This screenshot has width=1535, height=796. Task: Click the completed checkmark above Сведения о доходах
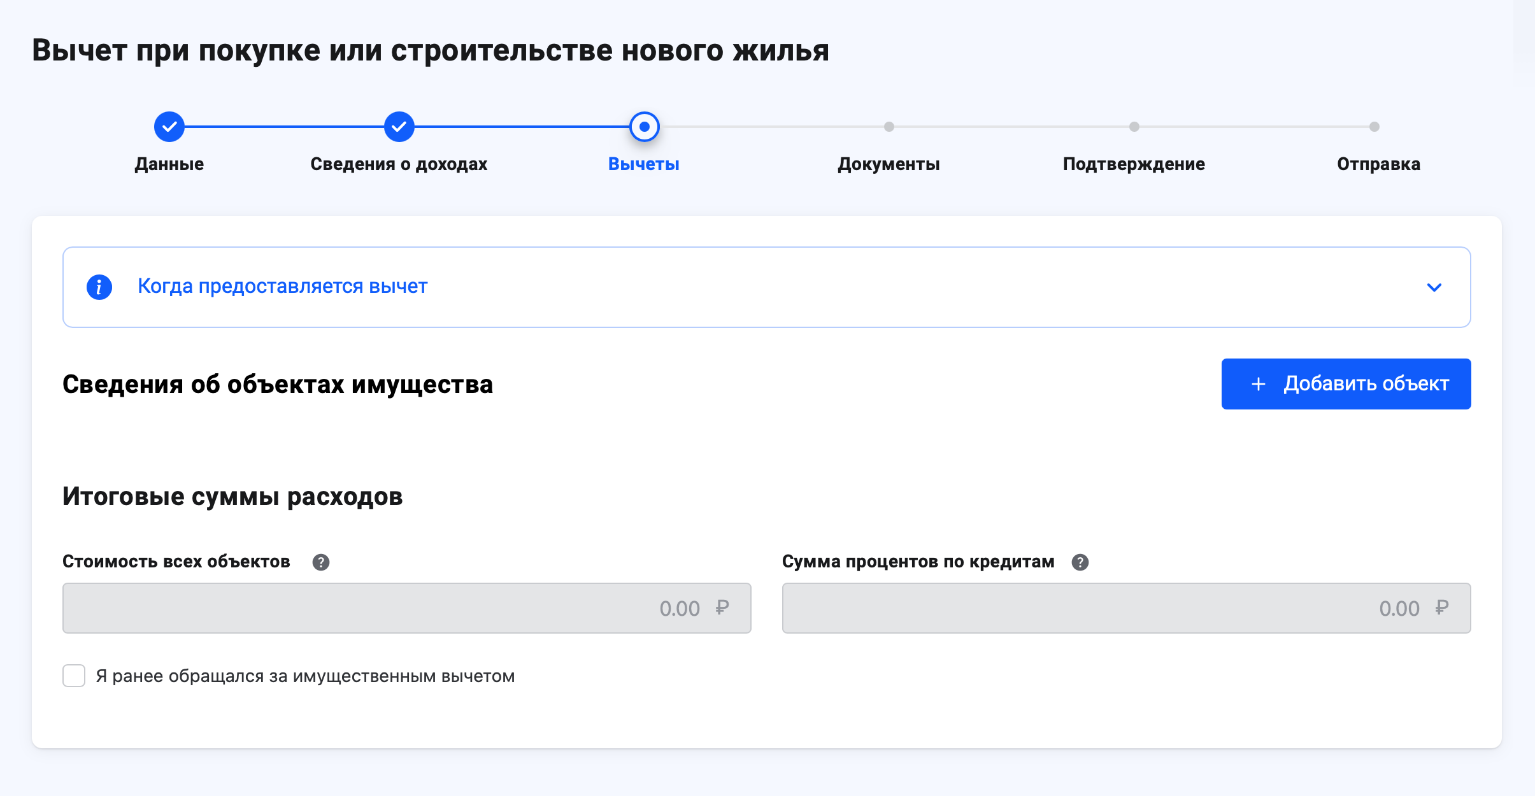399,127
